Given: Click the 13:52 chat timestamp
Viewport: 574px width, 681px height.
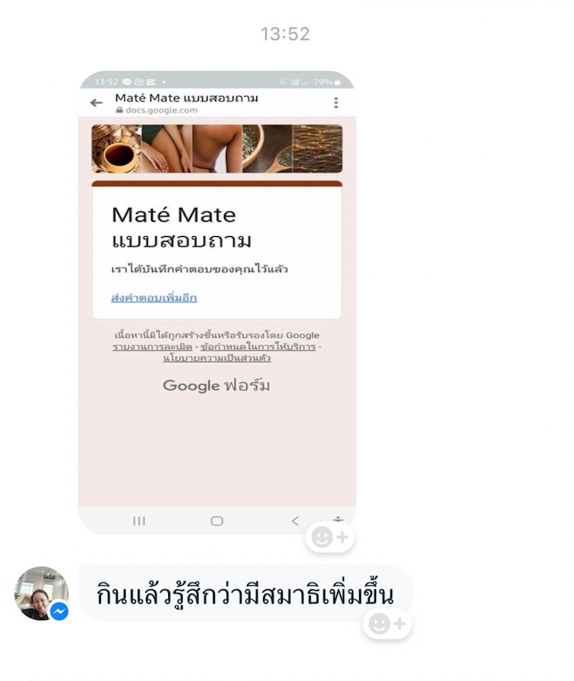Looking at the screenshot, I should [x=285, y=34].
